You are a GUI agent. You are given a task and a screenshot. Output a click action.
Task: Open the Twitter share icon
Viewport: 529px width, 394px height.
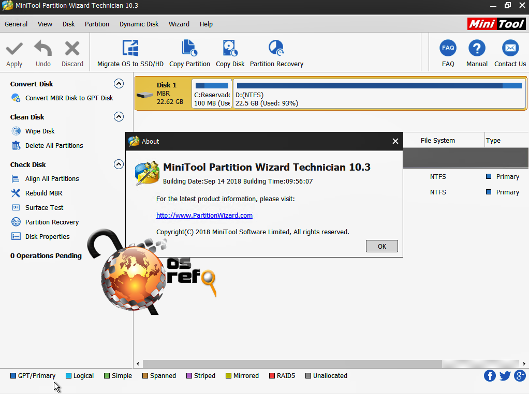[x=505, y=375]
